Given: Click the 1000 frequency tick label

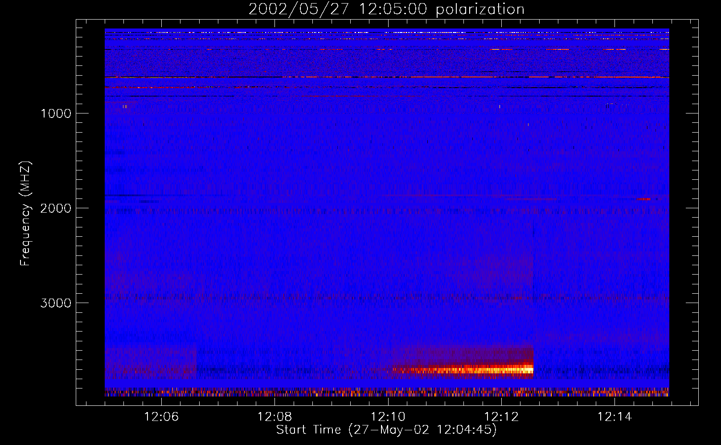Looking at the screenshot, I should pos(56,113).
